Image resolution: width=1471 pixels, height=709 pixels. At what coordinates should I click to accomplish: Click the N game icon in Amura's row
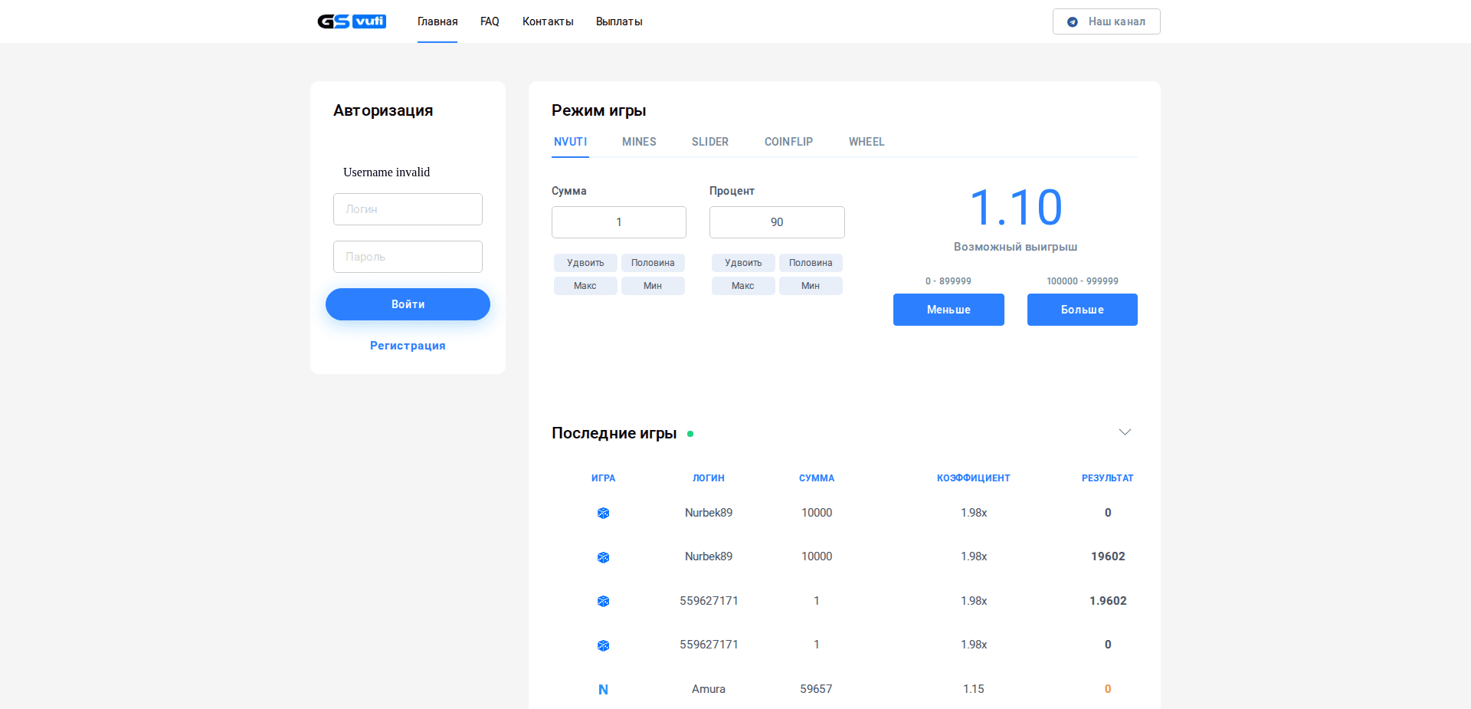pyautogui.click(x=603, y=689)
